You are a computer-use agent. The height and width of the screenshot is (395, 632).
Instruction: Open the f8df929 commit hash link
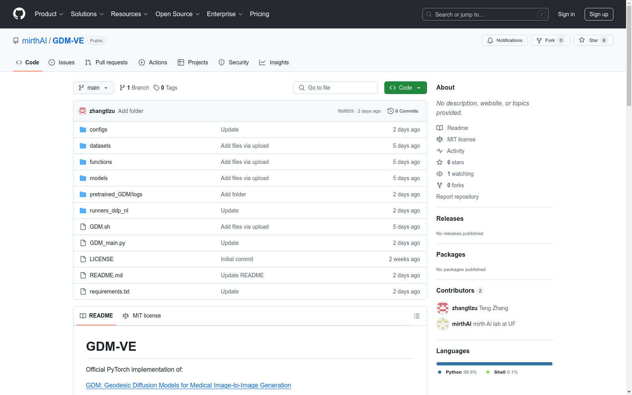coord(346,111)
